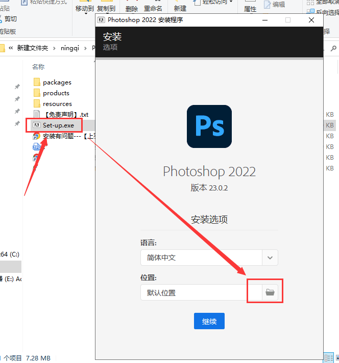Click the 名称 column header
Screen dimensions: 339x363
pyautogui.click(x=38, y=67)
